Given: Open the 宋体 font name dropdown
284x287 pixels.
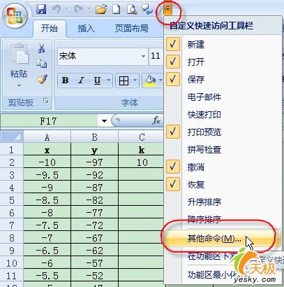Looking at the screenshot, I should 143,56.
